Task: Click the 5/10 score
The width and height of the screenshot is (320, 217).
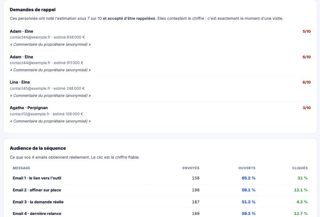Action: coord(307,31)
